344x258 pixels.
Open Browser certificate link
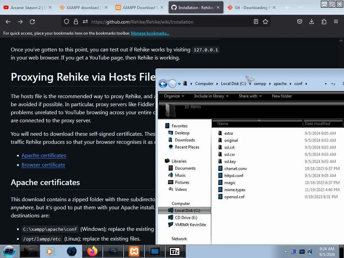(43, 165)
